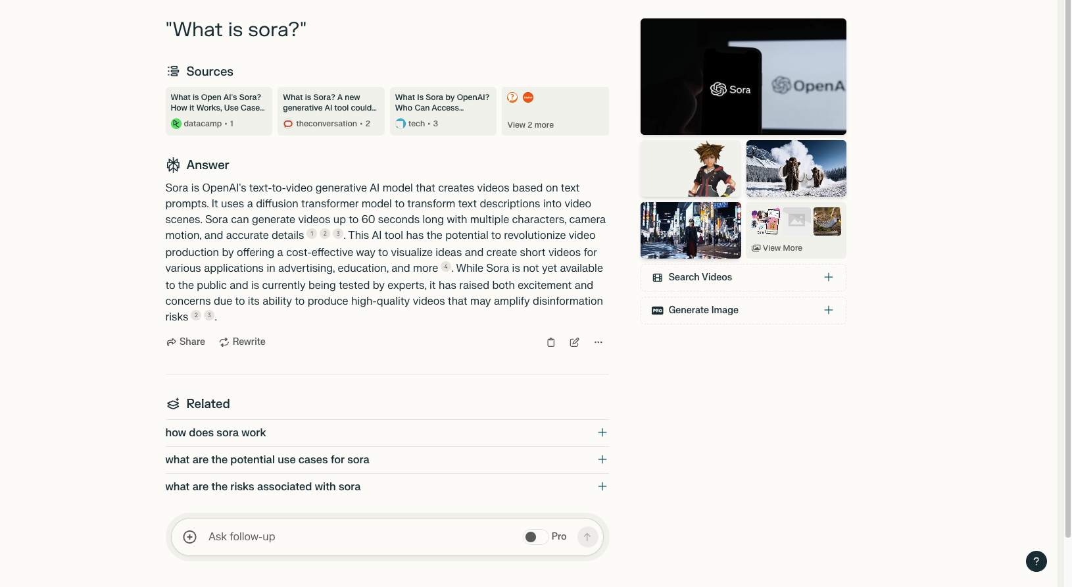The width and height of the screenshot is (1072, 587).
Task: Click the Answer section icon
Action: click(x=174, y=165)
